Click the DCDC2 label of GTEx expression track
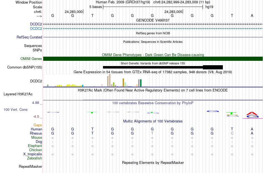The width and height of the screenshot is (263, 173). coord(36,81)
